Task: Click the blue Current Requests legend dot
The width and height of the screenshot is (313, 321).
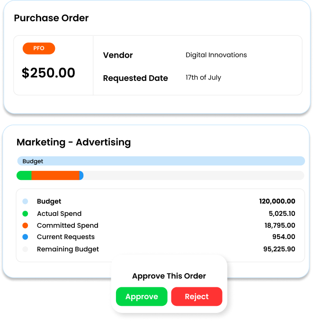Action: (25, 237)
